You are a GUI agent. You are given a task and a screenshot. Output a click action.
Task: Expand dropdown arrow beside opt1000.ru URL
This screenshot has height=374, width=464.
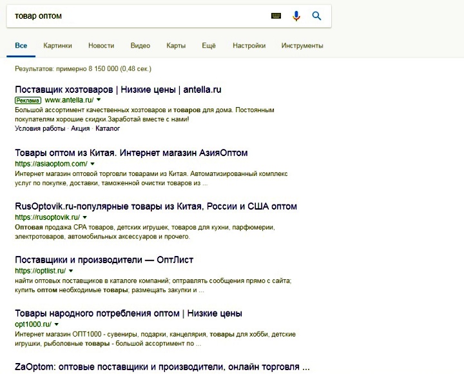click(x=58, y=324)
